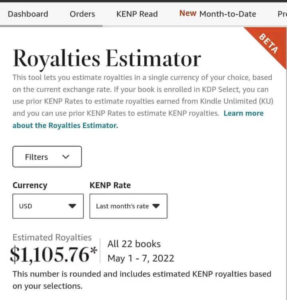Viewport: 287px width, 300px height.
Task: Click the Royalties Estimator heading
Action: click(x=107, y=59)
